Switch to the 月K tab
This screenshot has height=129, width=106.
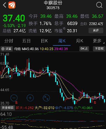point(80,41)
